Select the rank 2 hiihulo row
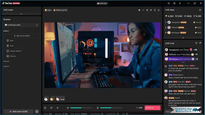This screenshot has width=205, height=115. click(x=183, y=28)
